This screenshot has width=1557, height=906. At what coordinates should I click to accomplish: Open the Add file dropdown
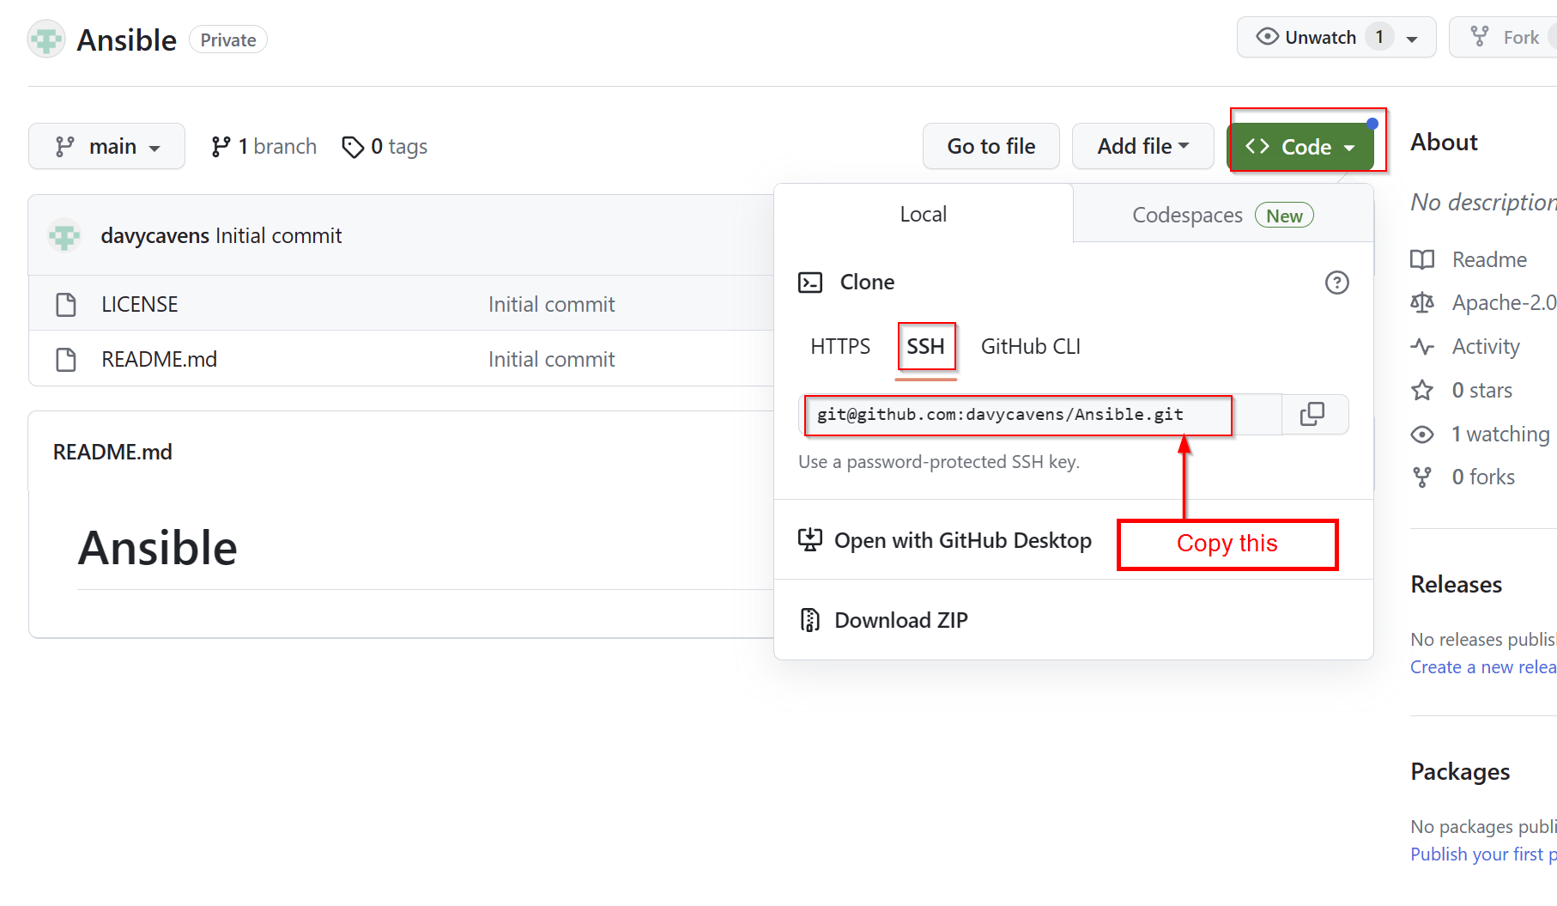tap(1142, 146)
